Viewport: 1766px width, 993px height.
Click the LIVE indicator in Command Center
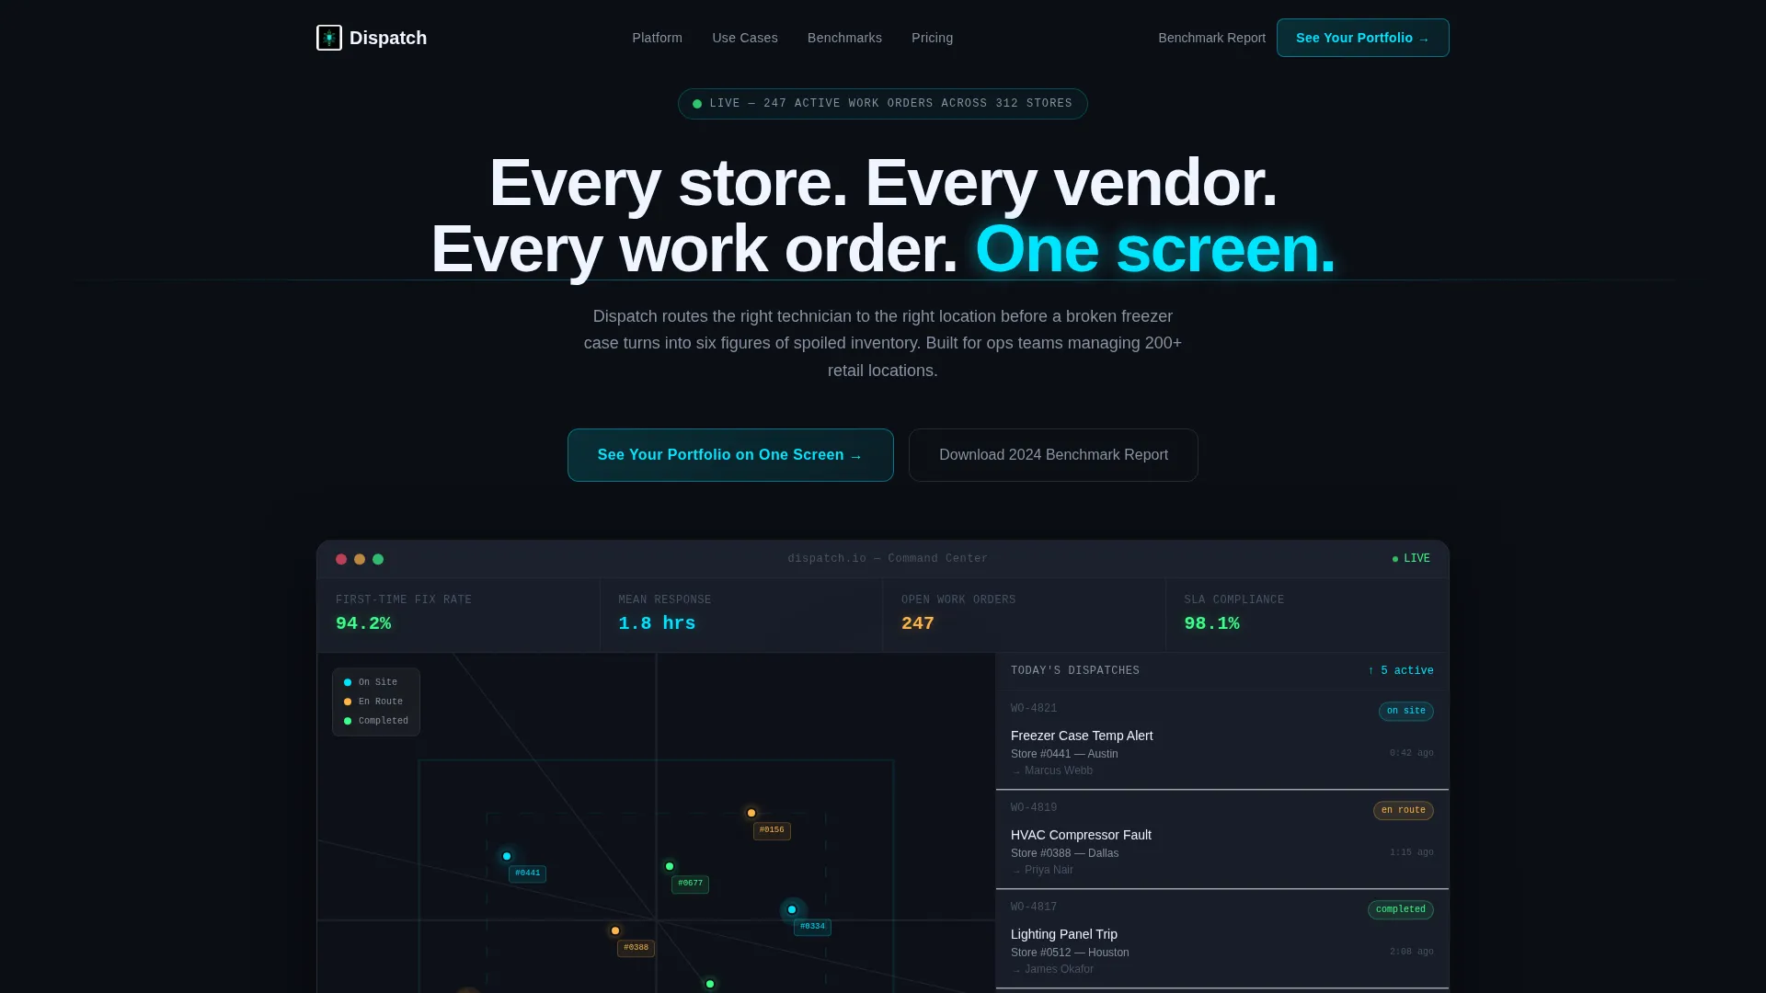[1411, 559]
